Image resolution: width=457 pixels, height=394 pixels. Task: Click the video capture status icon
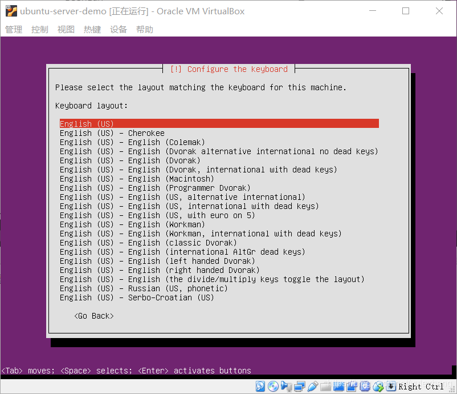click(x=352, y=387)
